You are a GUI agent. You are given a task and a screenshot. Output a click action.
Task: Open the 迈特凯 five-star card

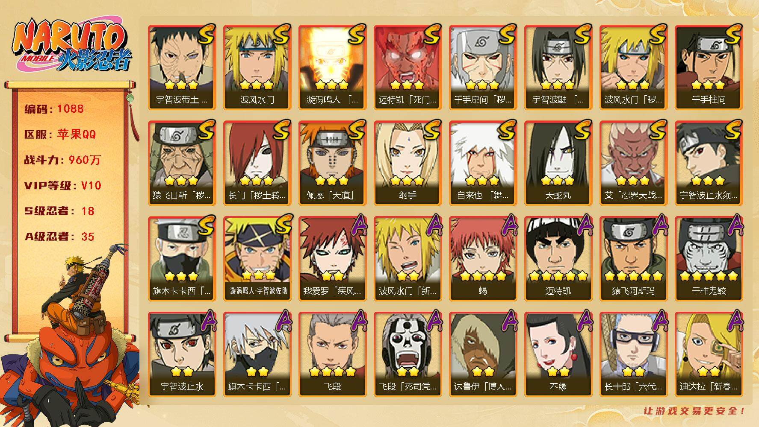[558, 259]
